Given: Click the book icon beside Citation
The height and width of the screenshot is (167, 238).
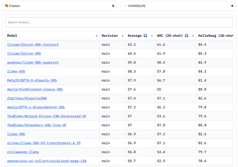Looking at the screenshot, I should [7, 6].
